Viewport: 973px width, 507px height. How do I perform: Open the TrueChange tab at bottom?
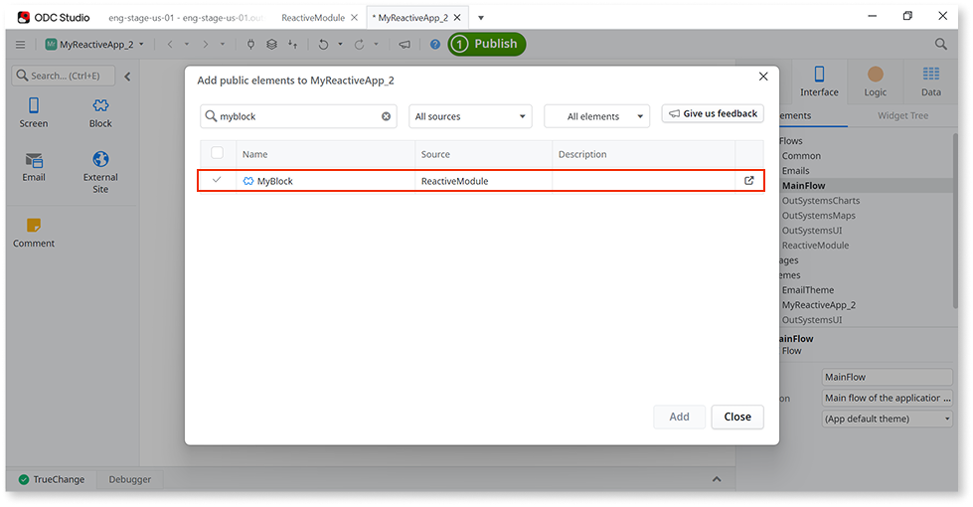52,480
